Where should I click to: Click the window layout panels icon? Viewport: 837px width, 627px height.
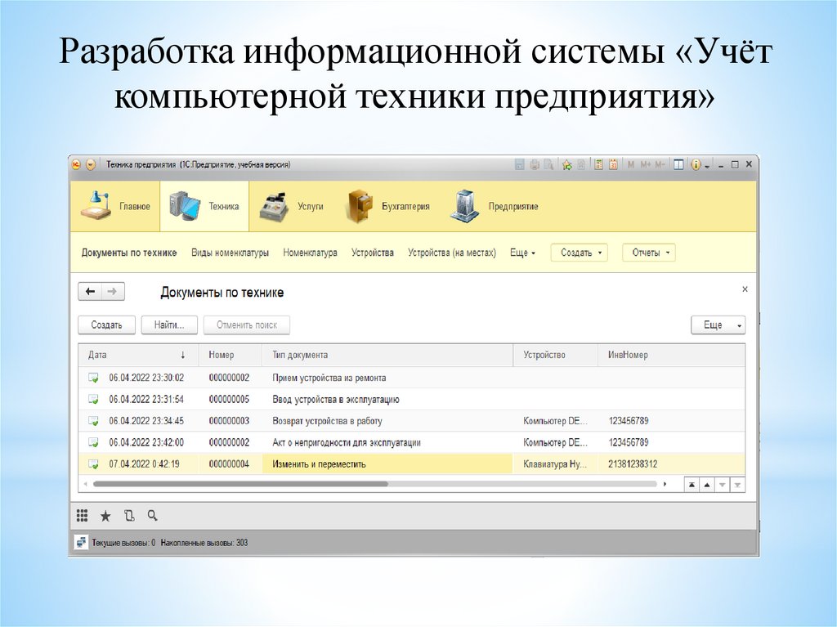click(678, 164)
